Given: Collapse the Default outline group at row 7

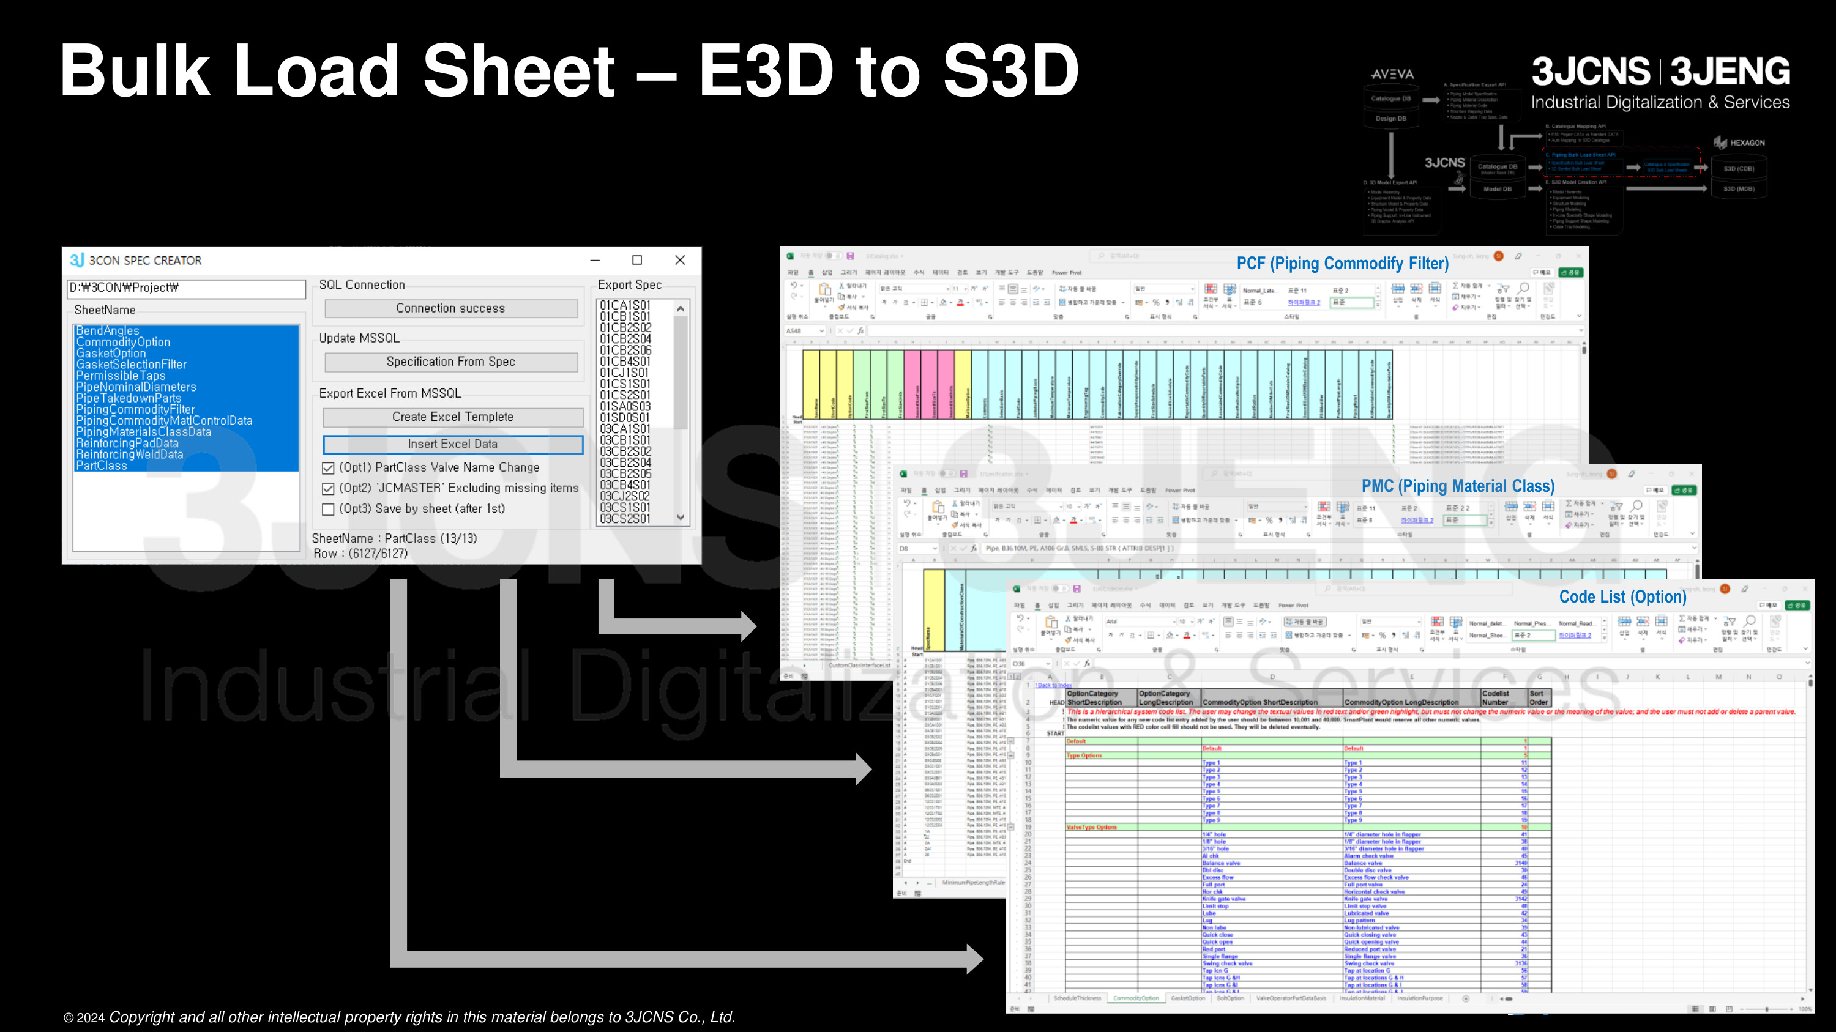Looking at the screenshot, I should (x=1010, y=741).
